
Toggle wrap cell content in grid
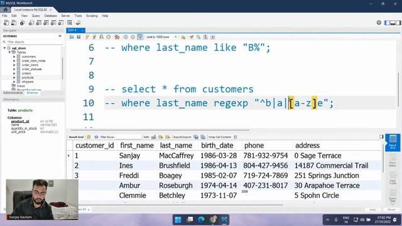tap(235, 137)
